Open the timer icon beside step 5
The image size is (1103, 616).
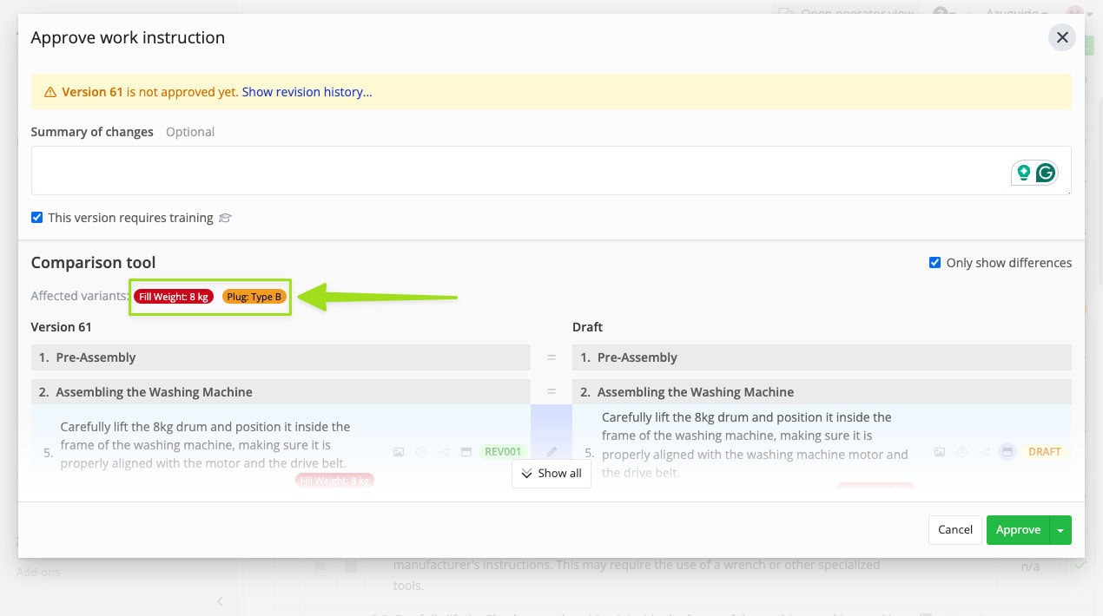click(x=419, y=451)
